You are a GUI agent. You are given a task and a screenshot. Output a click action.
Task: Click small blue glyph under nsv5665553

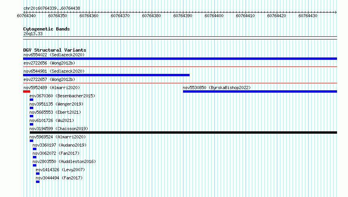point(32,116)
